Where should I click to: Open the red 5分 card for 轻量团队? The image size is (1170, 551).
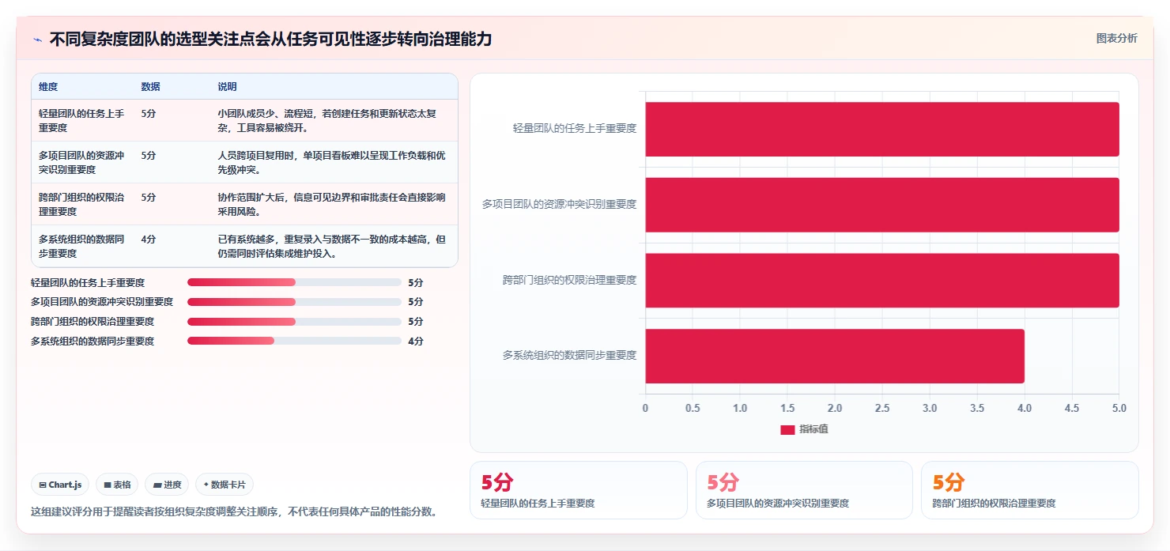pos(579,490)
